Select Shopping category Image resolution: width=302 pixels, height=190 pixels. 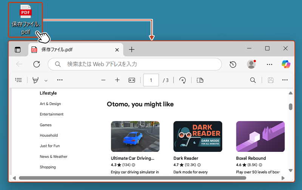pos(48,167)
